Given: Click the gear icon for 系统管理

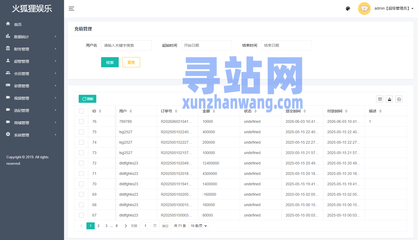Looking at the screenshot, I should [8, 134].
